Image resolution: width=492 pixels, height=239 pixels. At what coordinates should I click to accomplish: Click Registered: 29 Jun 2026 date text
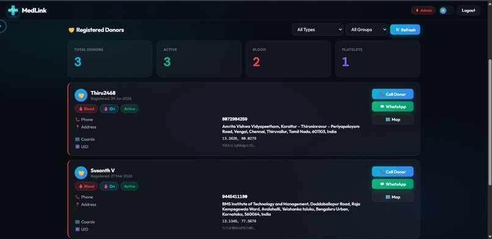coord(111,98)
